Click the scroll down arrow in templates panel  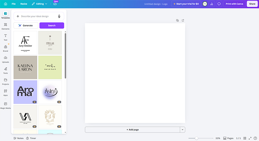(x=65, y=132)
